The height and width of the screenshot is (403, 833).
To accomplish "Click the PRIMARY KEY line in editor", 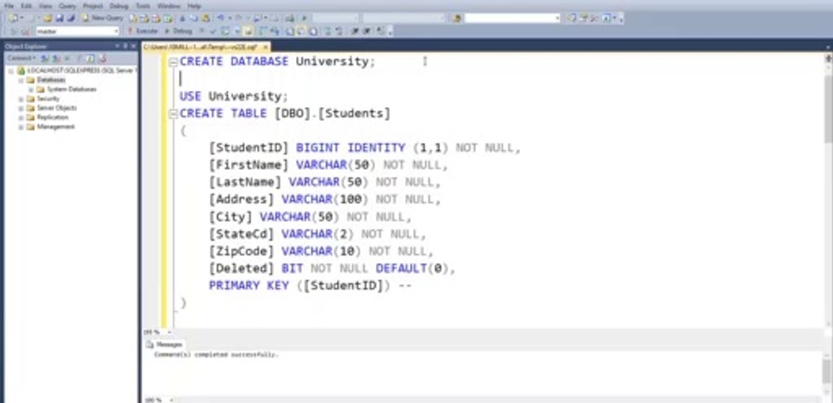I will click(311, 286).
